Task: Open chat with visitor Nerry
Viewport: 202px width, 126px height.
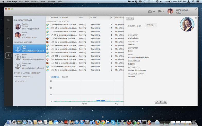Action: (x=29, y=57)
